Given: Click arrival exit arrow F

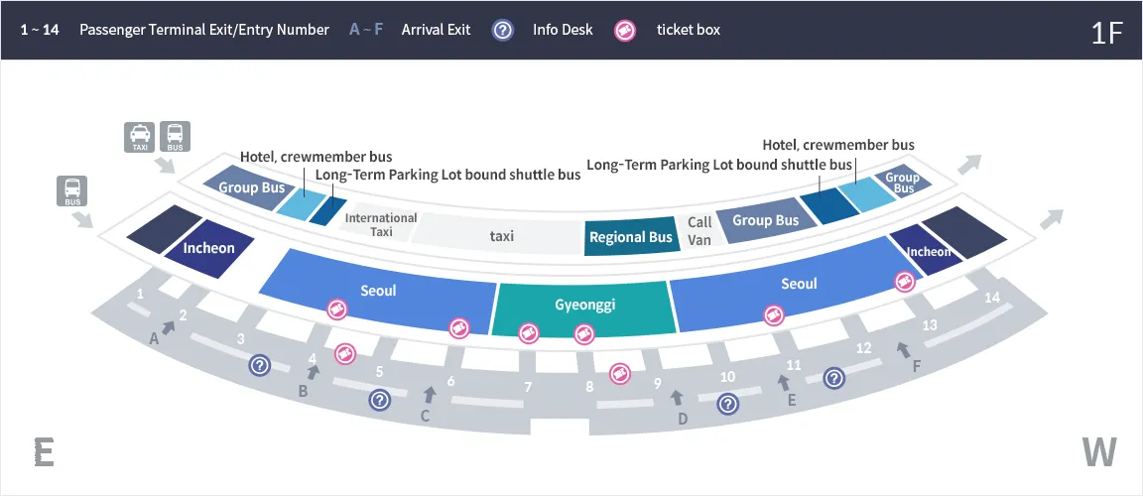Looking at the screenshot, I should tap(903, 349).
